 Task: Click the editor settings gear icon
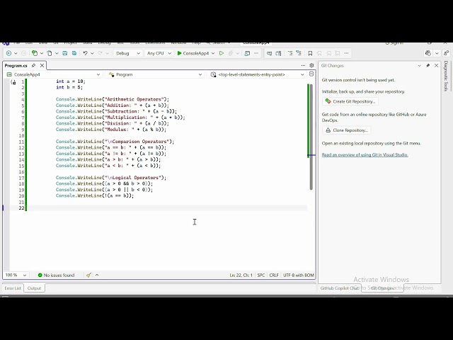(311, 66)
